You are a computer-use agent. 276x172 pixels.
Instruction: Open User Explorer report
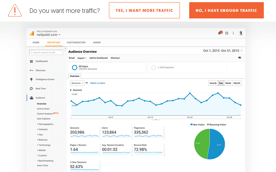coord(44,119)
